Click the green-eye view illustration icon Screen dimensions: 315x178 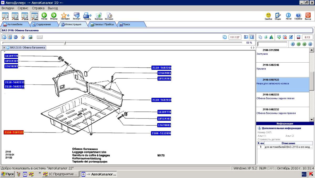tap(30, 37)
